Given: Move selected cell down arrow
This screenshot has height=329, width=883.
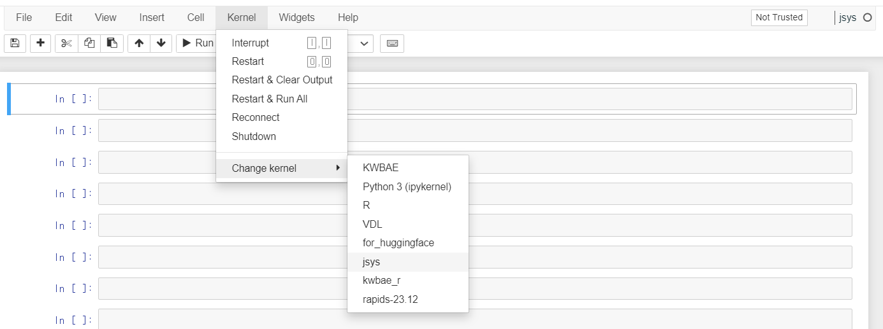Looking at the screenshot, I should tap(161, 43).
